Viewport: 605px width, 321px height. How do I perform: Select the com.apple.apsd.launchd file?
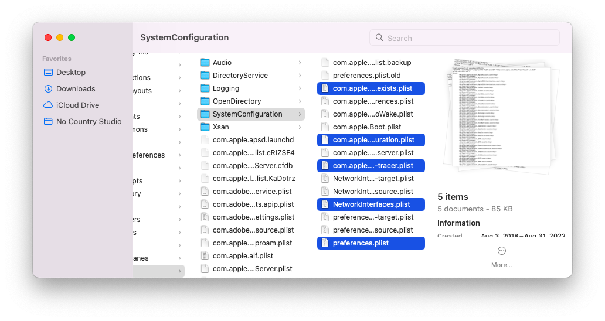253,140
